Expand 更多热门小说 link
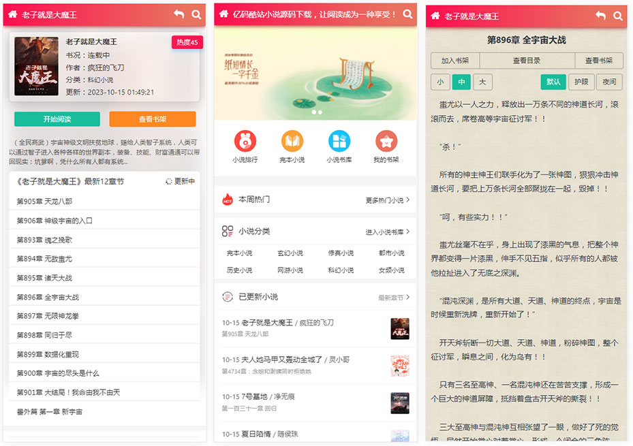633x446 pixels. click(388, 200)
